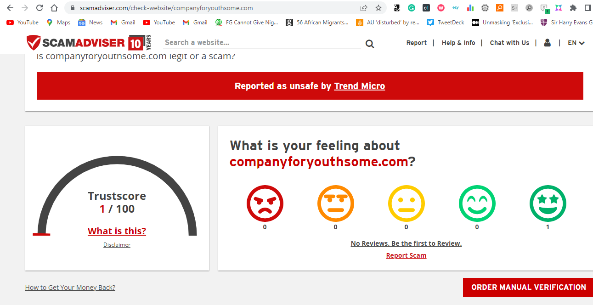
Task: Toggle the browser side panel
Action: (x=587, y=8)
